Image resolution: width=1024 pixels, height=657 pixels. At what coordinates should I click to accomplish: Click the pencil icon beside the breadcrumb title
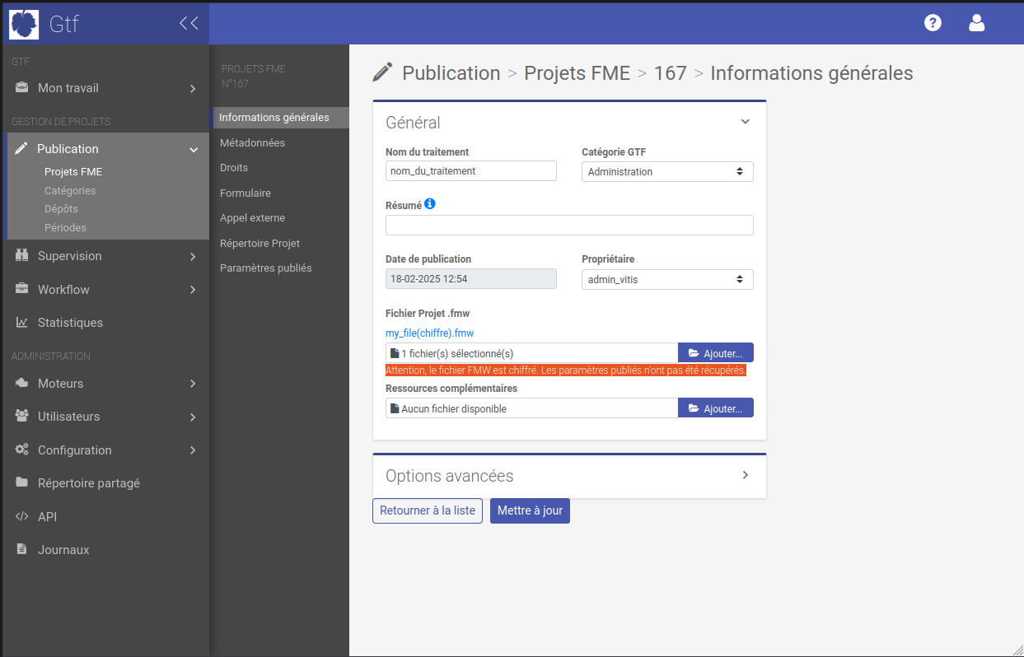(382, 72)
